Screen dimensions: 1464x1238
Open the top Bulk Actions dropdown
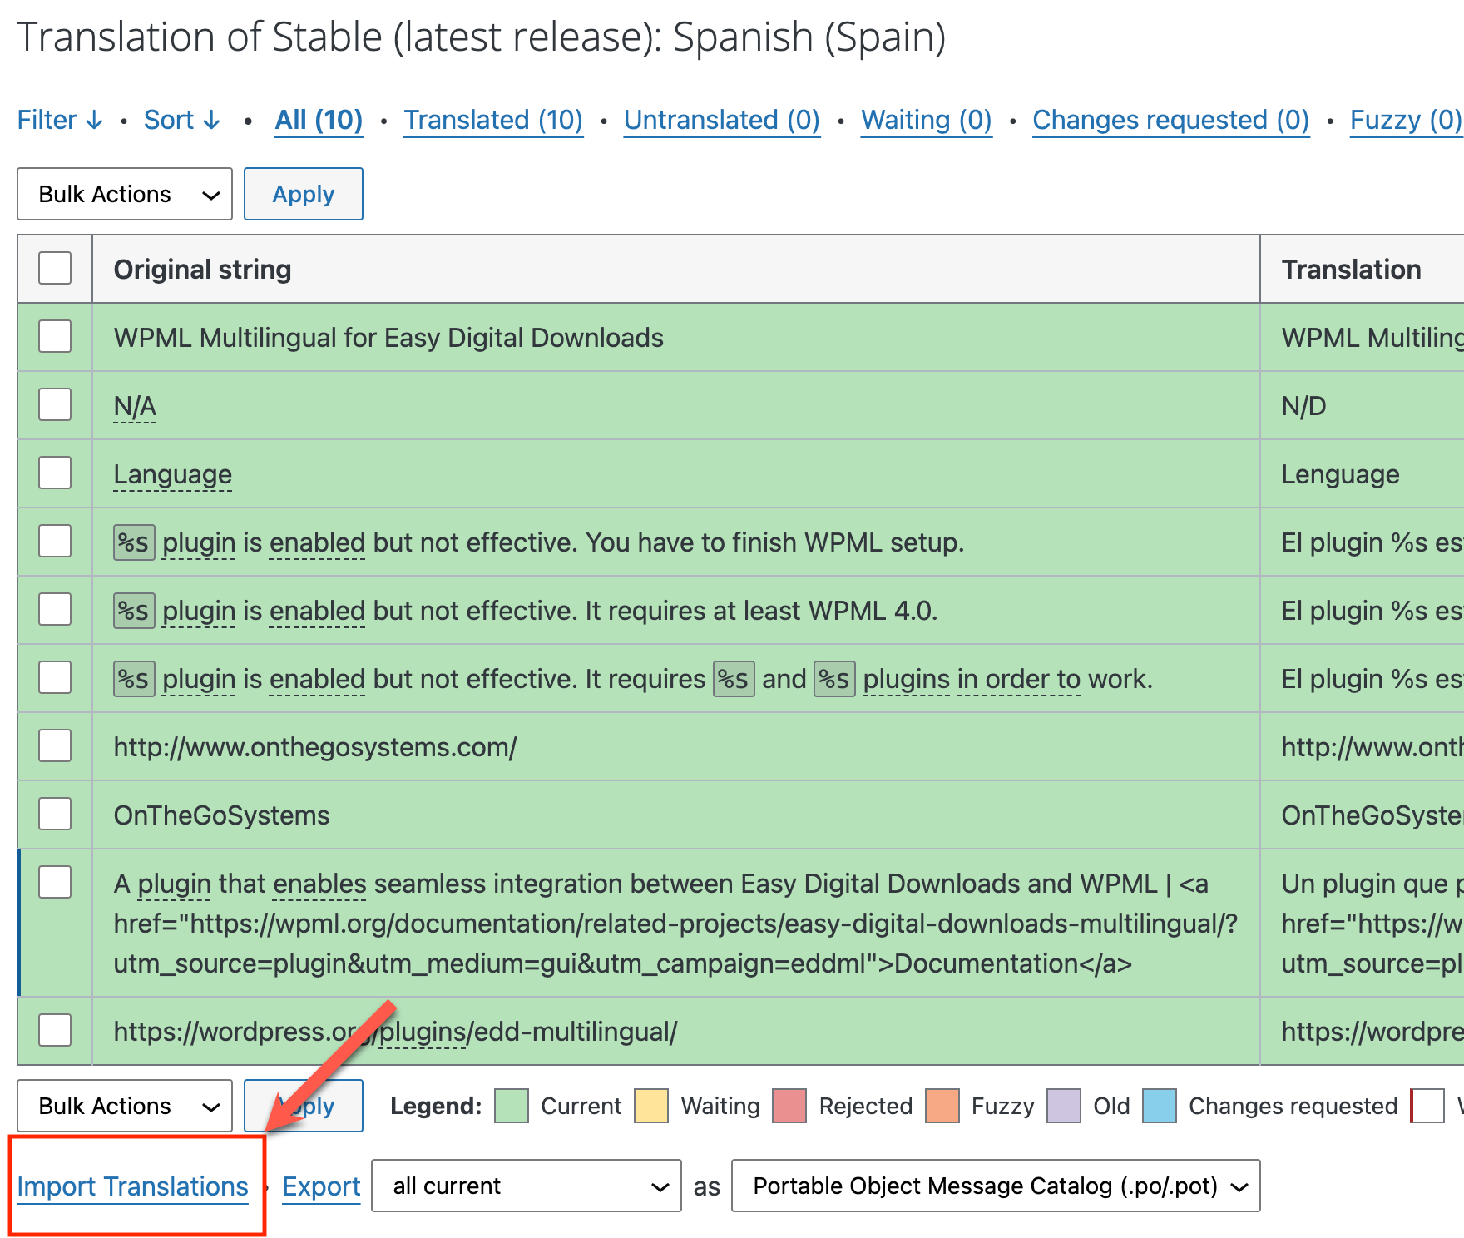pyautogui.click(x=123, y=194)
